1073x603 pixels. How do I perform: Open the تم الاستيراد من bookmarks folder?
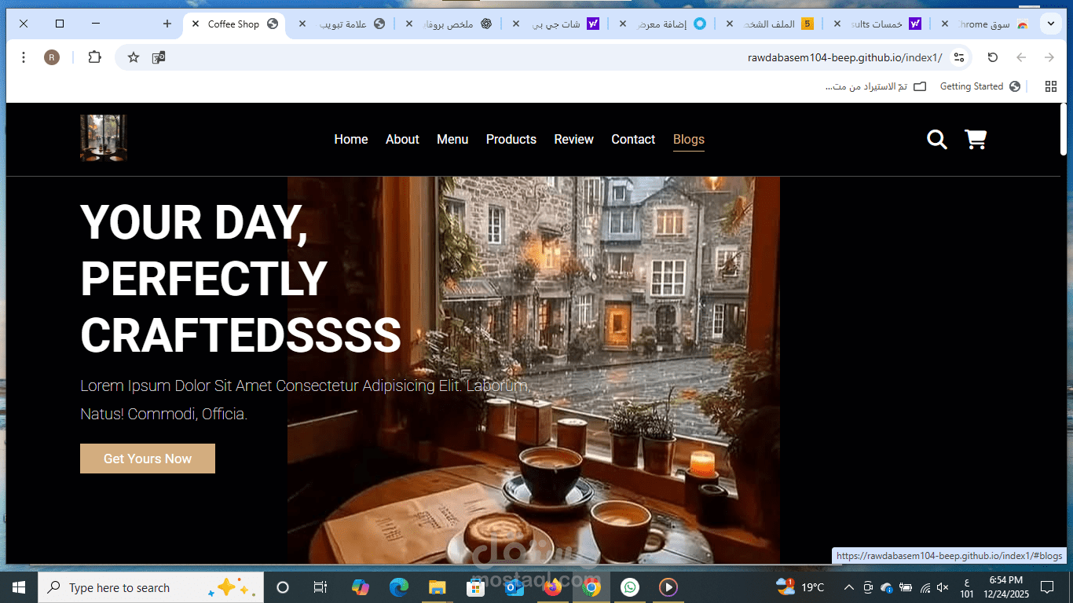click(x=876, y=86)
